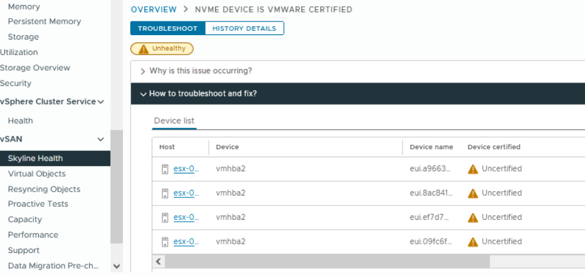
Task: Collapse the vSphere Cluster Service group
Action: [100, 102]
